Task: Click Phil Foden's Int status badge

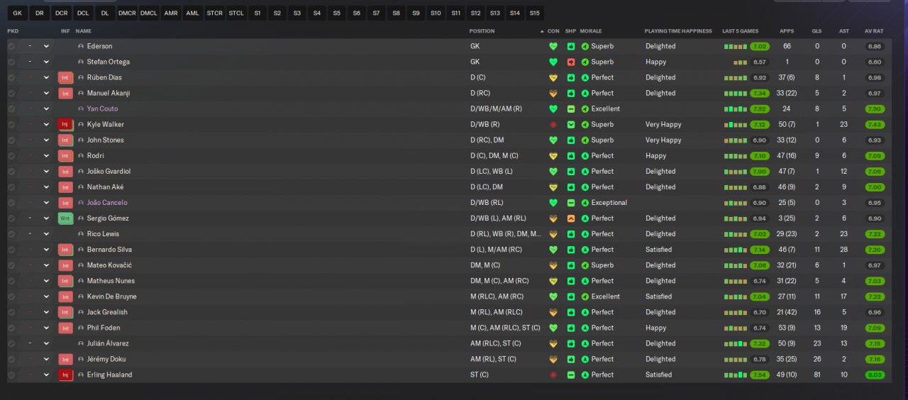Action: click(x=65, y=328)
